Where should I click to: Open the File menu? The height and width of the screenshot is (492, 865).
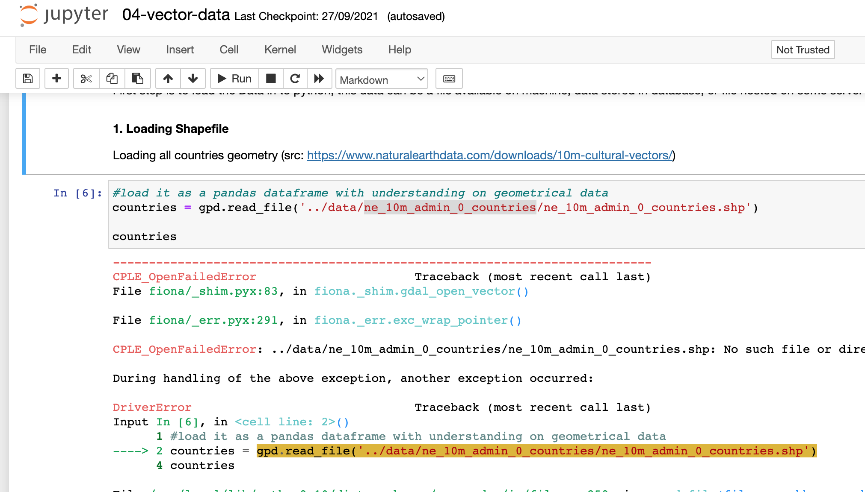pyautogui.click(x=37, y=50)
